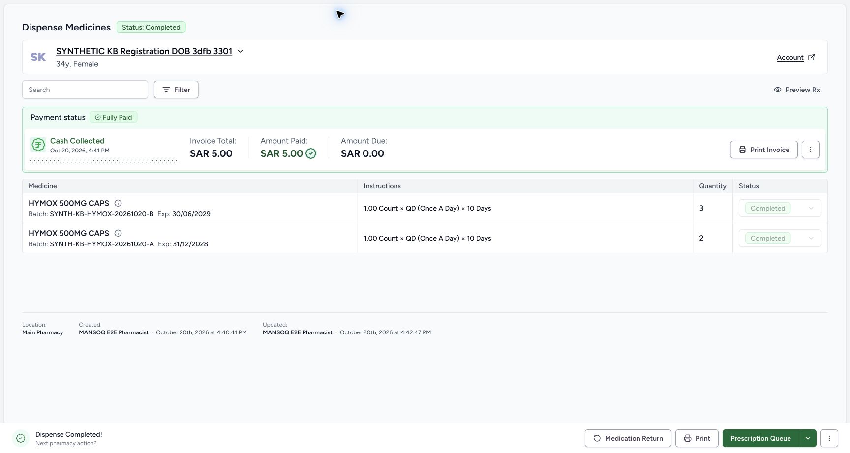Click the info icon on the Batch-A HYMOX row
The width and height of the screenshot is (850, 453).
tap(118, 233)
